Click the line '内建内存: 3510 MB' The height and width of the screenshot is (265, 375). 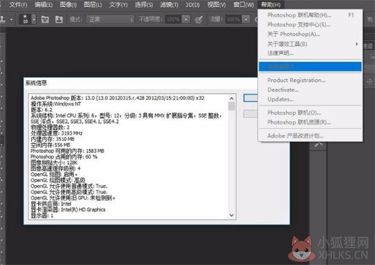coord(52,139)
